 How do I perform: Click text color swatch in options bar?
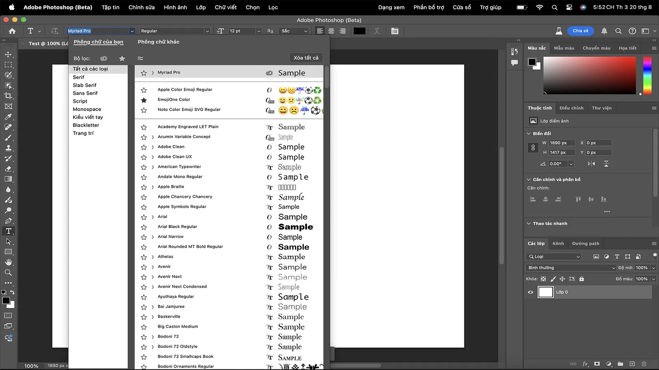point(359,31)
